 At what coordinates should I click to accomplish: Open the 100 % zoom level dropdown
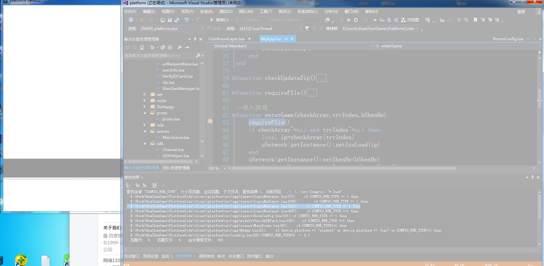(217, 168)
